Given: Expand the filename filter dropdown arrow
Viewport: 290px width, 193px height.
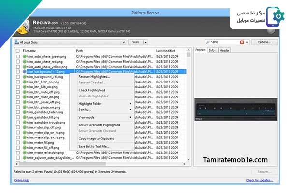Looking at the screenshot, I should point(247,42).
